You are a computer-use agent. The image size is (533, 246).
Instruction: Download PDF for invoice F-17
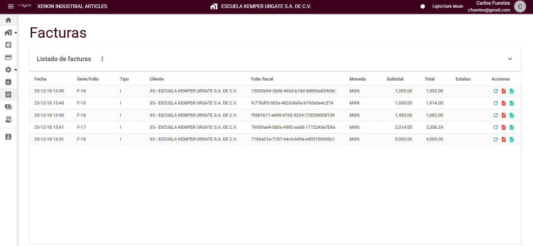[503, 127]
